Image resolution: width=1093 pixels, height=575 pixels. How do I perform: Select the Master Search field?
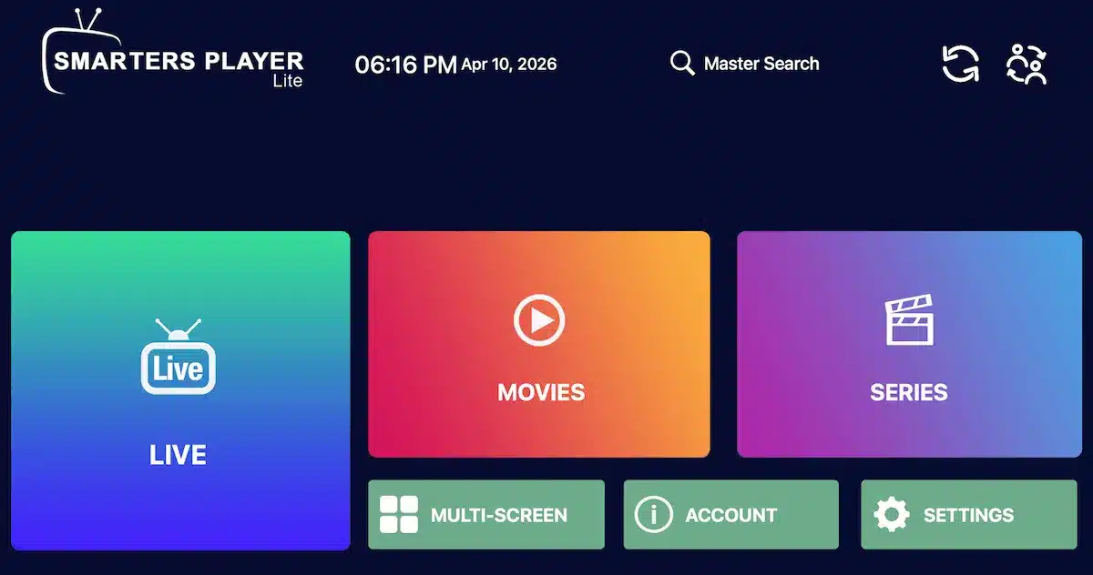[762, 64]
